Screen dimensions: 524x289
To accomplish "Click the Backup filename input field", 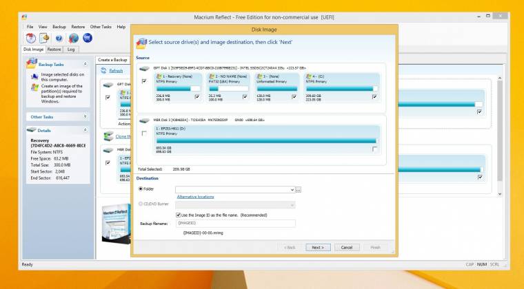I will (236, 224).
